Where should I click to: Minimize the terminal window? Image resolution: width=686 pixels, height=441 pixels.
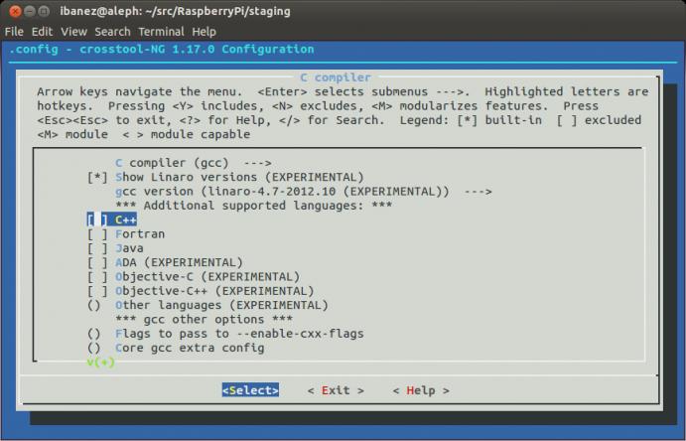click(30, 11)
